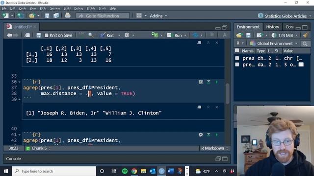Screen dimensions: 314x176
Task: Switch to the History tab
Action: click(x=272, y=27)
